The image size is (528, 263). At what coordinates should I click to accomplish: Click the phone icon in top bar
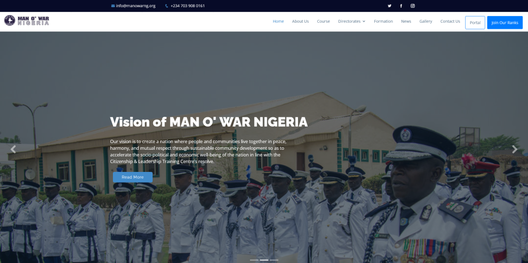167,6
